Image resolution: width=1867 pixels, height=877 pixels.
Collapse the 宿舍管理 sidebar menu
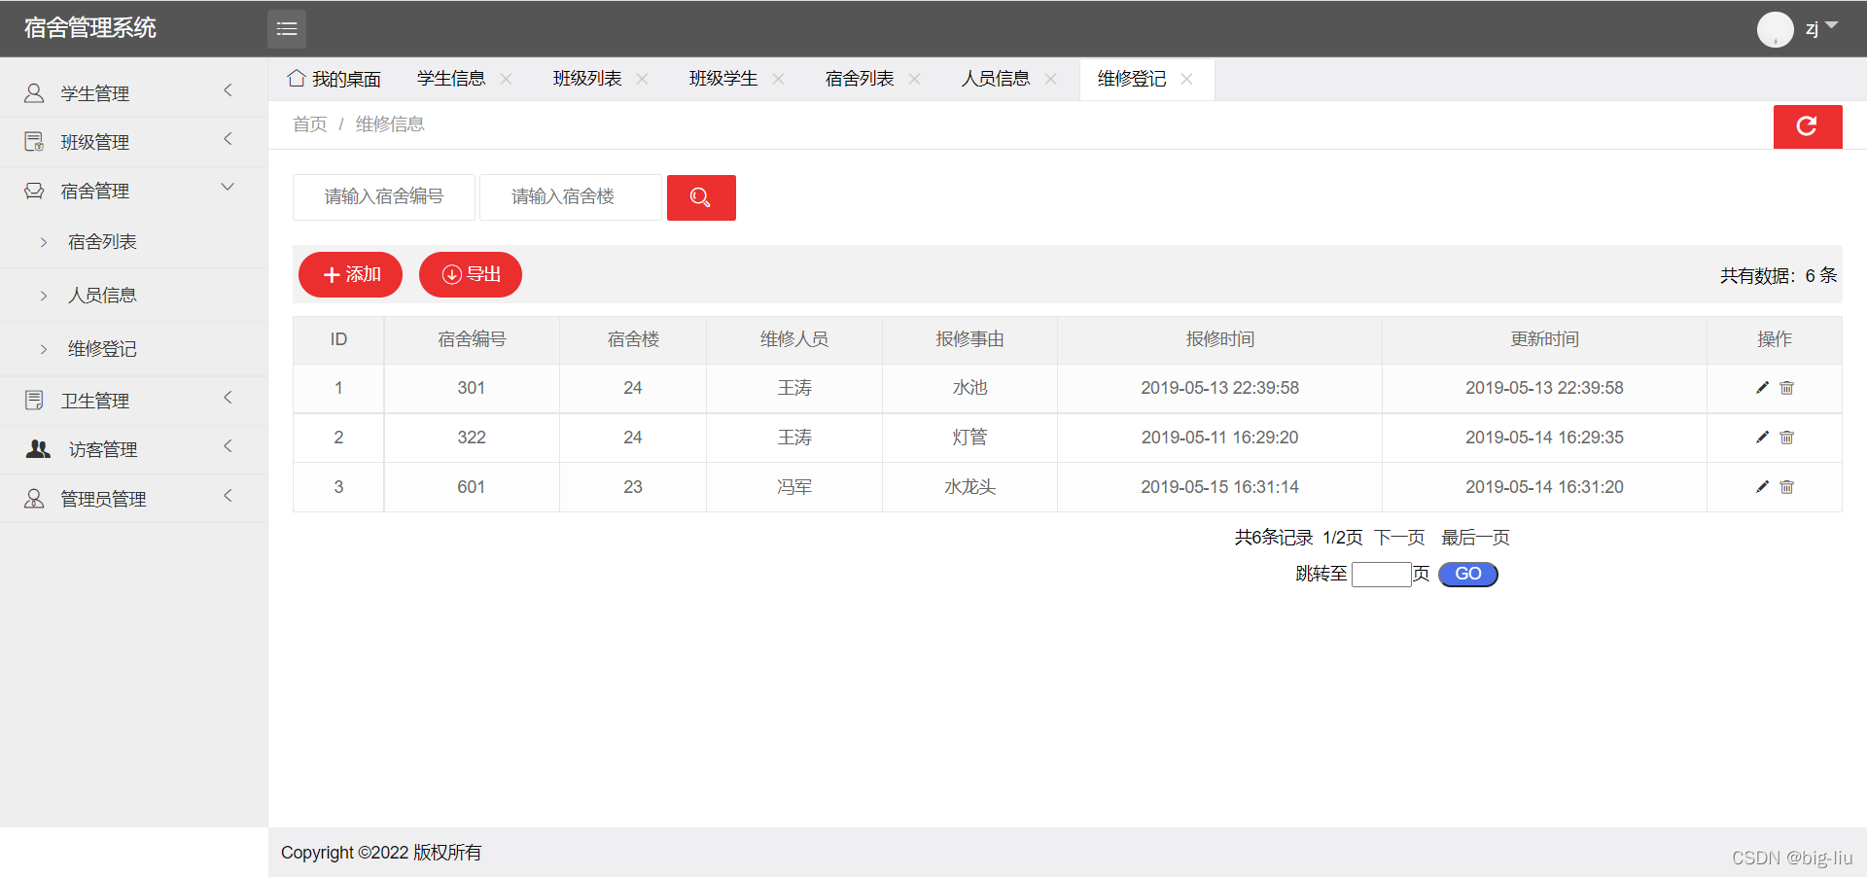(133, 191)
